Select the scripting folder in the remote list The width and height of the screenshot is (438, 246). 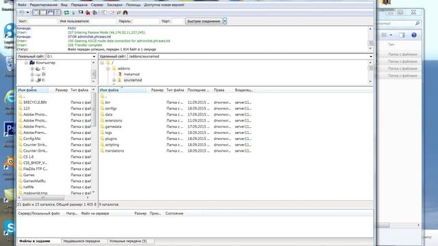tap(112, 145)
